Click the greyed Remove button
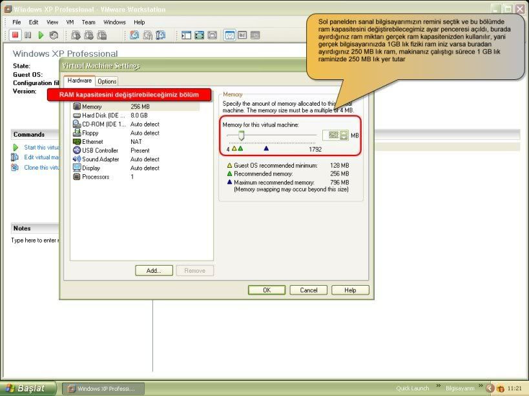 click(x=195, y=270)
